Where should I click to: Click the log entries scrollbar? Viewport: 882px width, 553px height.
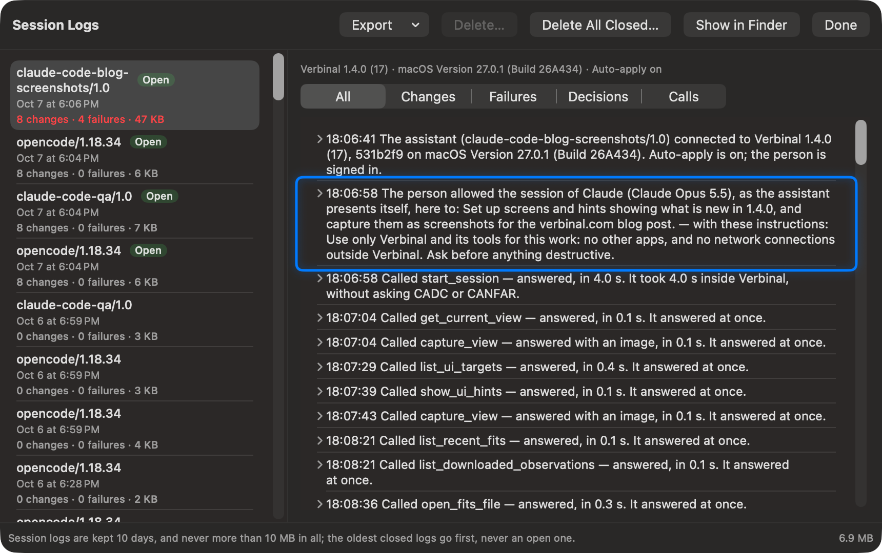[x=861, y=142]
